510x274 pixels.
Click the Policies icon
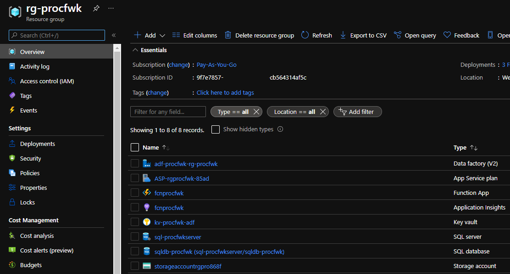point(12,173)
